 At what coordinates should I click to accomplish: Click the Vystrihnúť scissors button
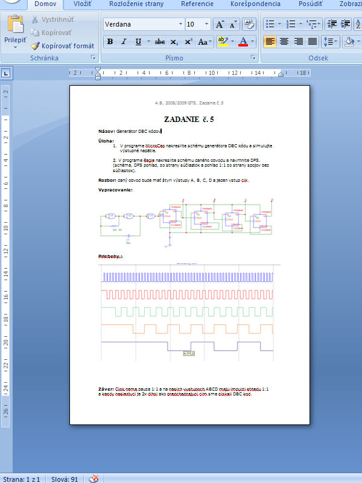pyautogui.click(x=52, y=19)
